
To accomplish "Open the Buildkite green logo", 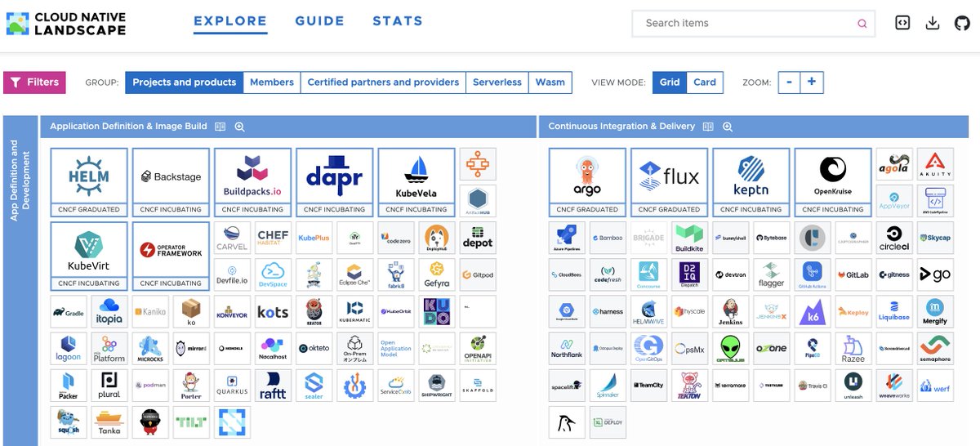I will point(689,238).
